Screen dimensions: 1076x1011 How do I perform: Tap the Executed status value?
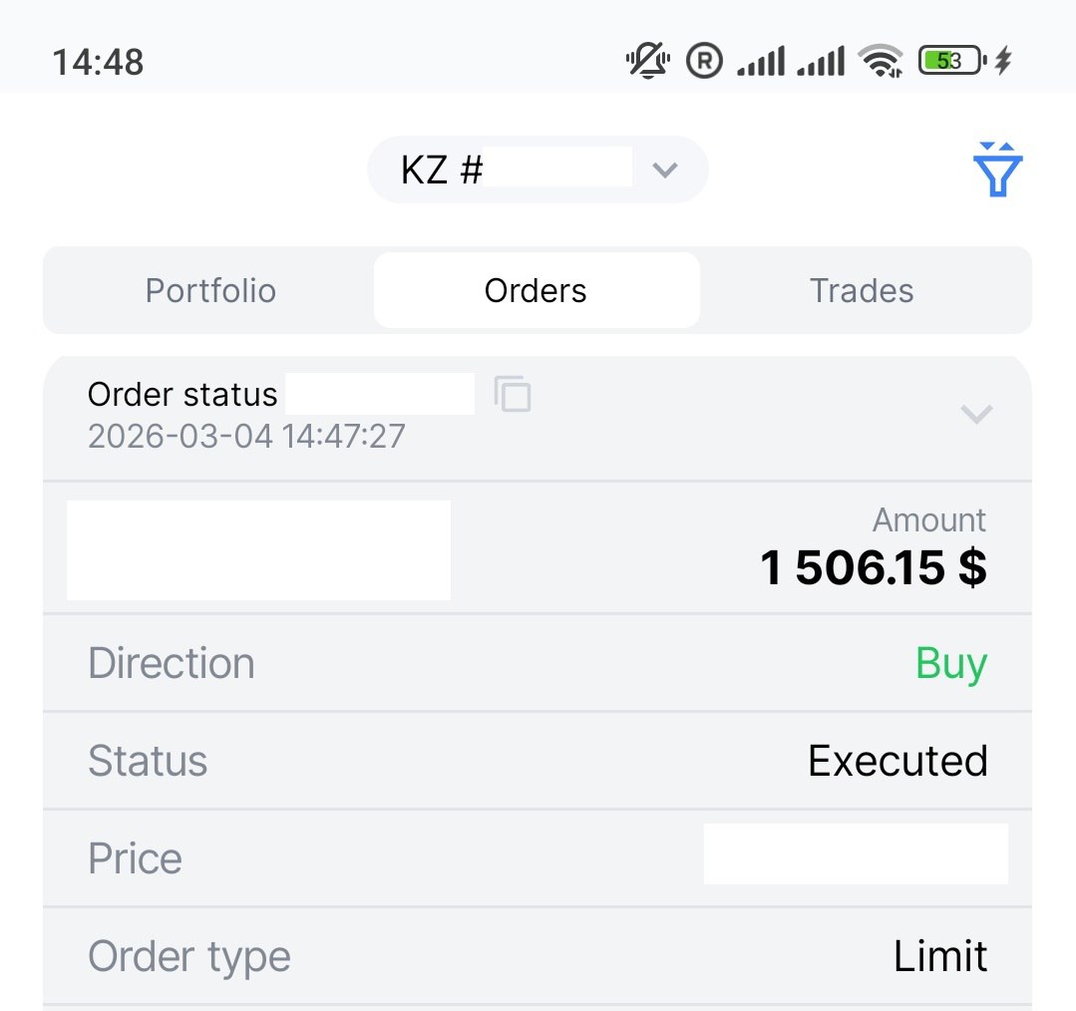click(897, 761)
